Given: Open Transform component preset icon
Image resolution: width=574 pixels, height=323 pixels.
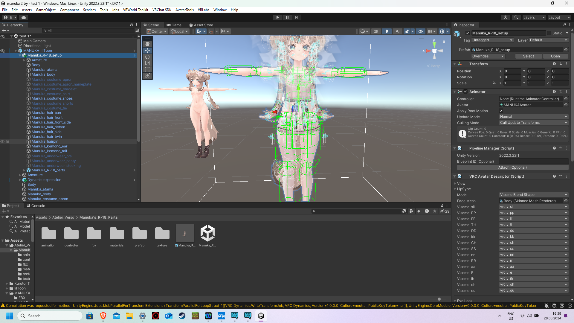Looking at the screenshot, I should 560,64.
